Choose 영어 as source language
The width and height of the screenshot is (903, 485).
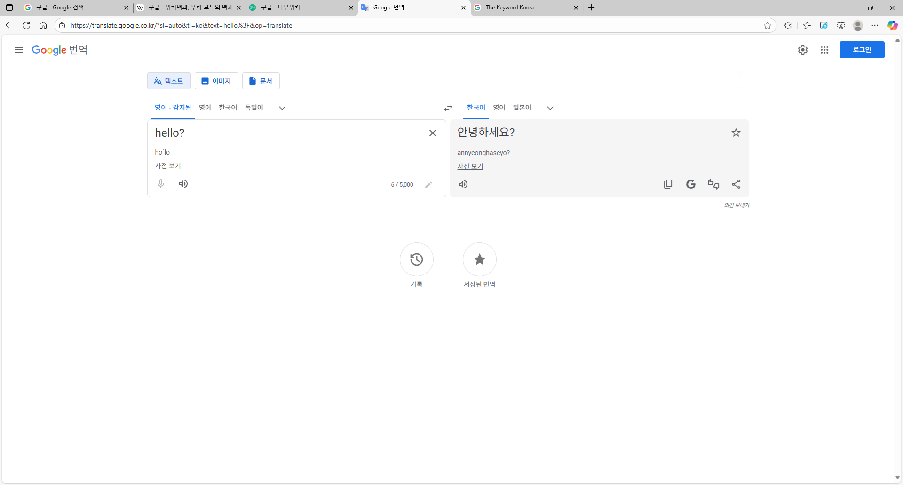205,108
